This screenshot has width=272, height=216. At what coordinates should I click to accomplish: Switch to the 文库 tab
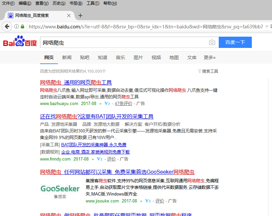pyautogui.click(x=192, y=57)
